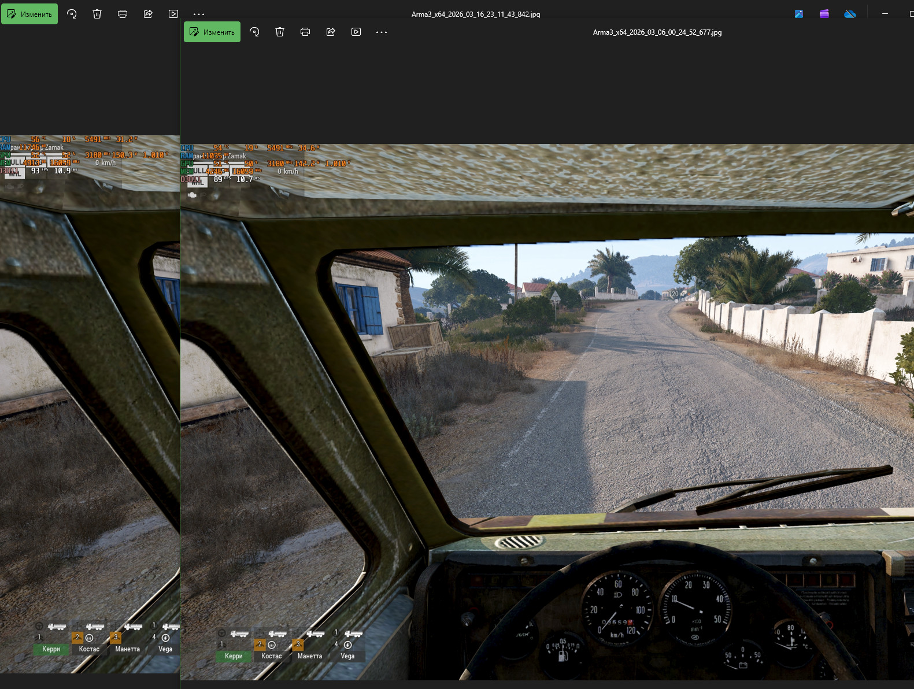This screenshot has height=689, width=914.
Task: Start slideshow in the back window
Action: [173, 14]
